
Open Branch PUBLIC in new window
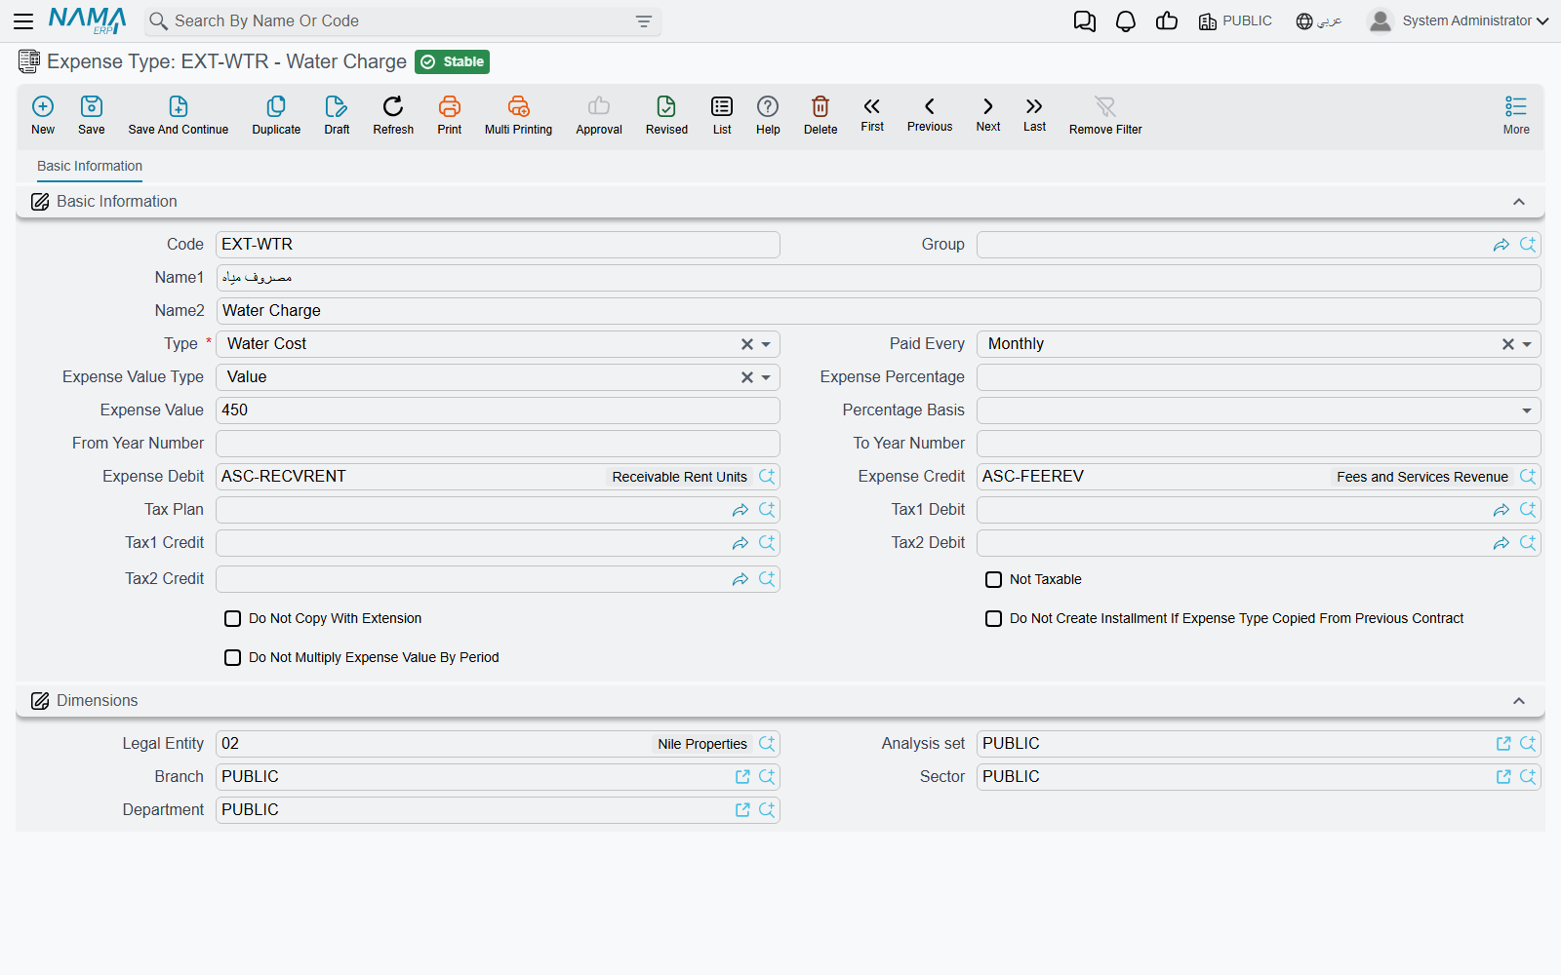742,777
